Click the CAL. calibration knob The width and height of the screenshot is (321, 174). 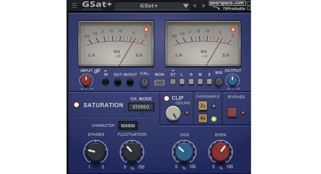pyautogui.click(x=144, y=83)
